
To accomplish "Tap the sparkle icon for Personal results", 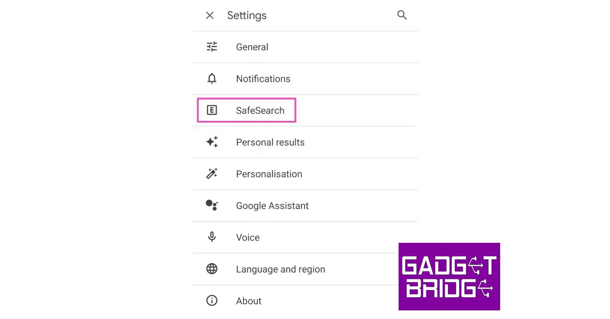I will (212, 142).
